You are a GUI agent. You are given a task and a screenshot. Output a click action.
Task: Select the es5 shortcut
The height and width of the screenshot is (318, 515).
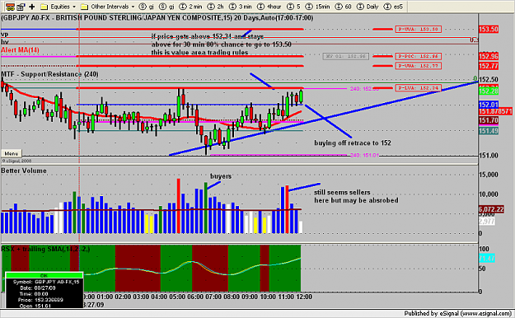click(393, 7)
